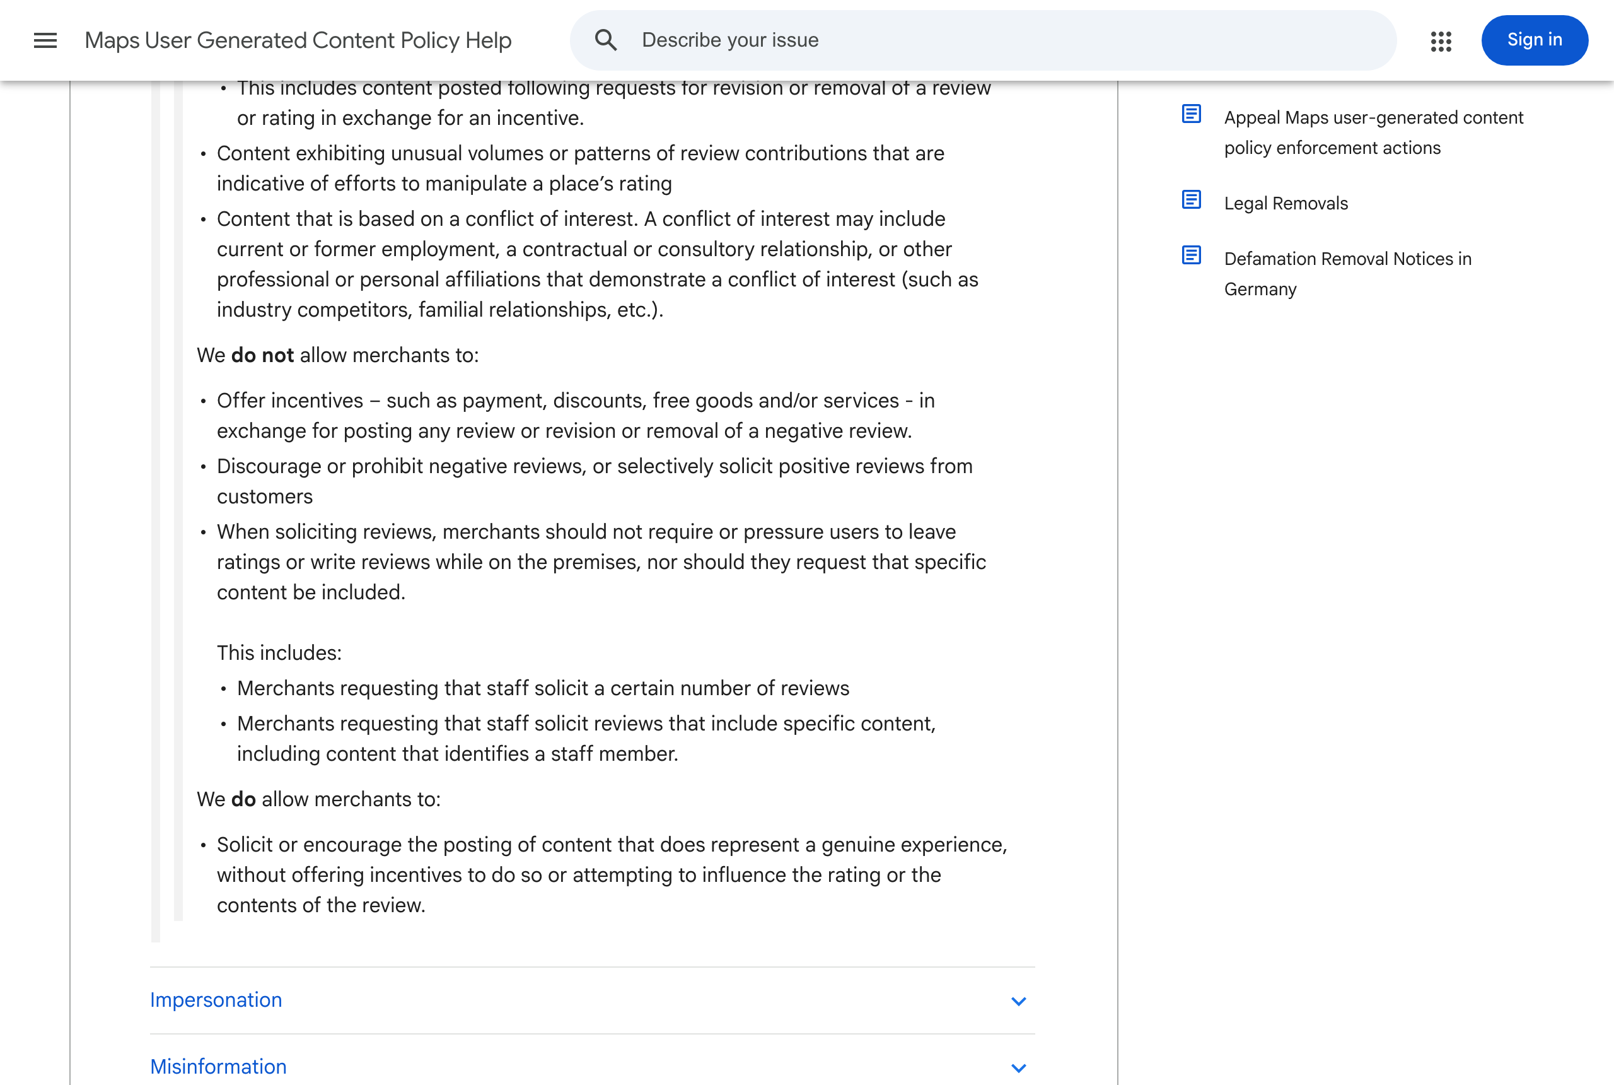
Task: Open the hamburger main menu
Action: click(45, 40)
